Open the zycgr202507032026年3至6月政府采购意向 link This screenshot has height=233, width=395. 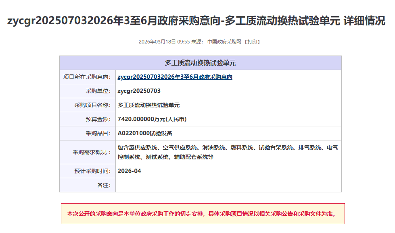(175, 77)
